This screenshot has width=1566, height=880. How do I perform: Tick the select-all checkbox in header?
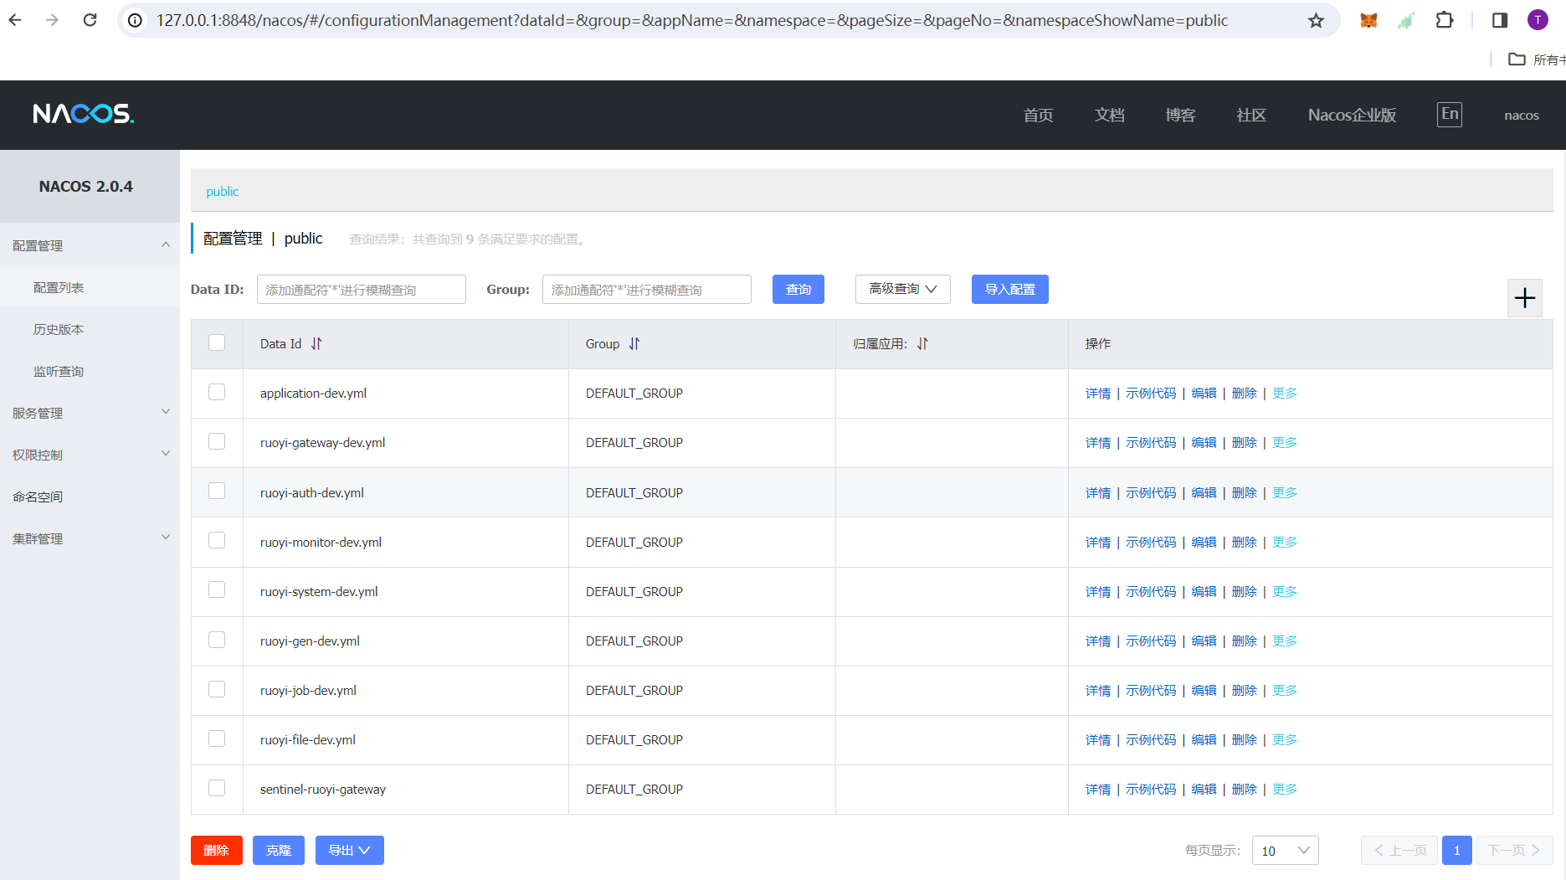[217, 342]
